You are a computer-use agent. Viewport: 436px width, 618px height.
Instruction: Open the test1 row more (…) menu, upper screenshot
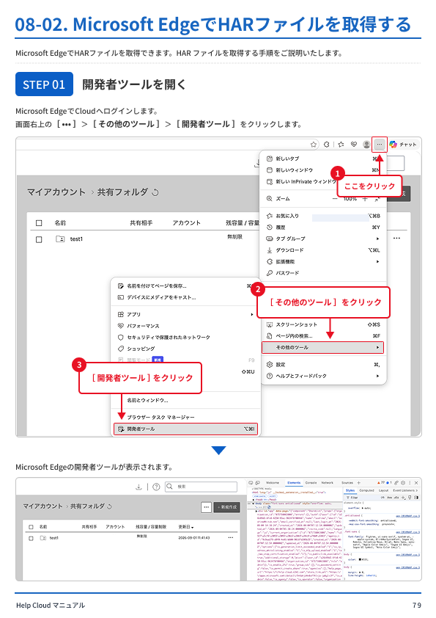click(396, 238)
